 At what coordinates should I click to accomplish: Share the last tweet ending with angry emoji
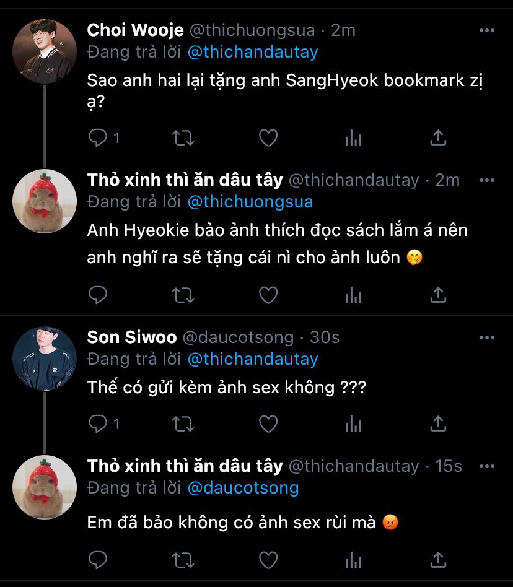(x=438, y=560)
